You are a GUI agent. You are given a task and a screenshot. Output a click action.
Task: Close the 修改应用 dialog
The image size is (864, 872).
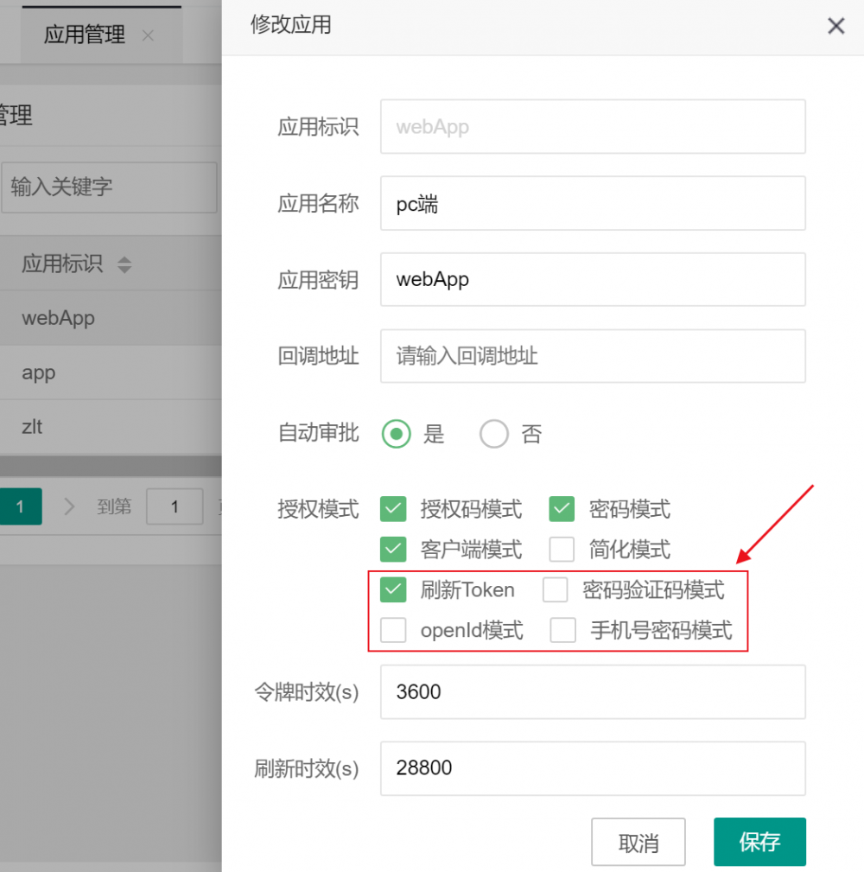(x=835, y=26)
